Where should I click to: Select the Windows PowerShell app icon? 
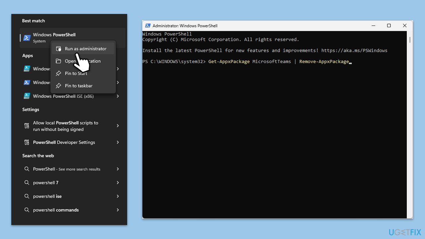click(x=27, y=38)
